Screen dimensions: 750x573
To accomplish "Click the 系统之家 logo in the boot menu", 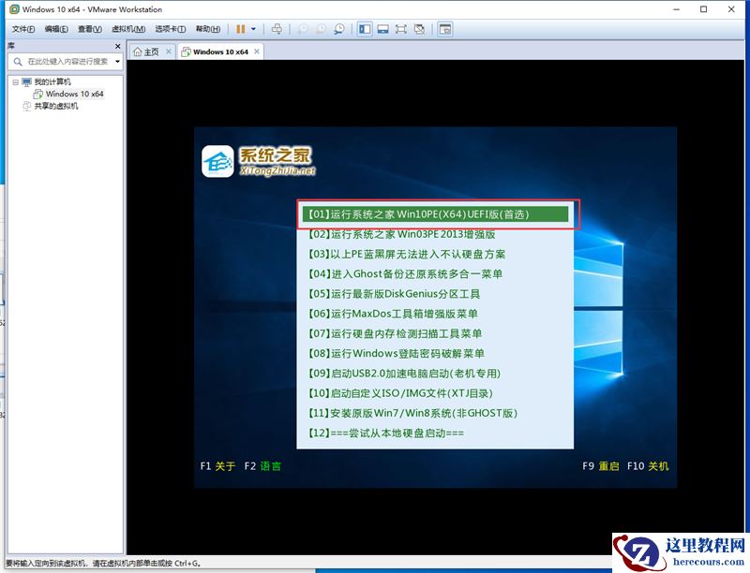I will click(x=259, y=161).
